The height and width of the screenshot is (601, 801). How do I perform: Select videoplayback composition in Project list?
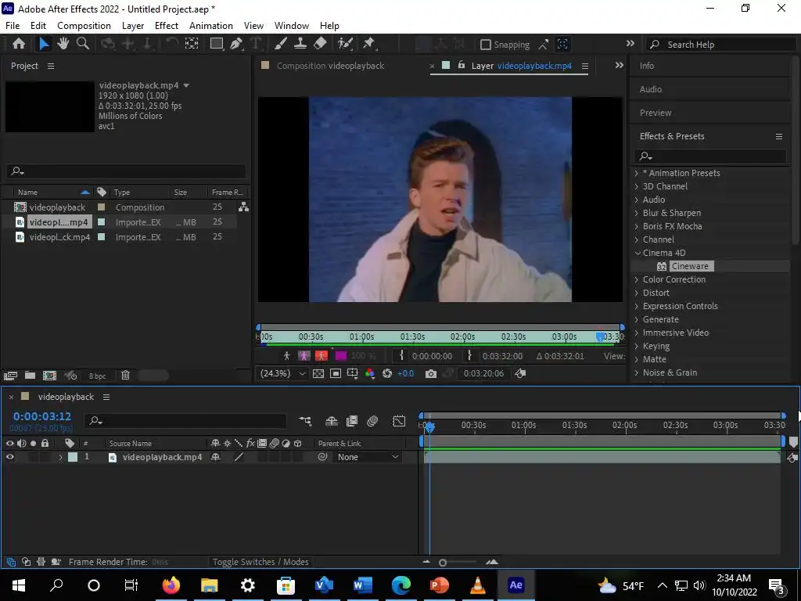point(57,207)
